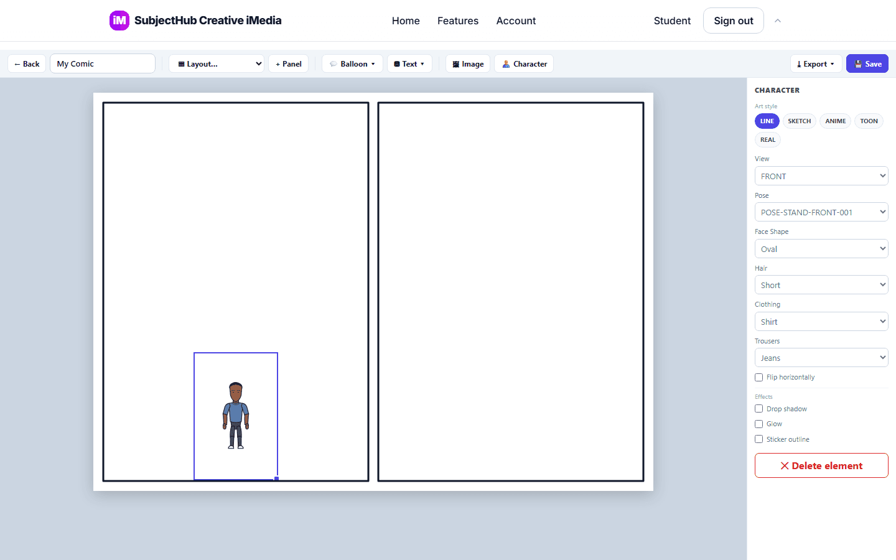The width and height of the screenshot is (896, 560).
Task: Open the Balloon speech bubble menu
Action: (352, 63)
